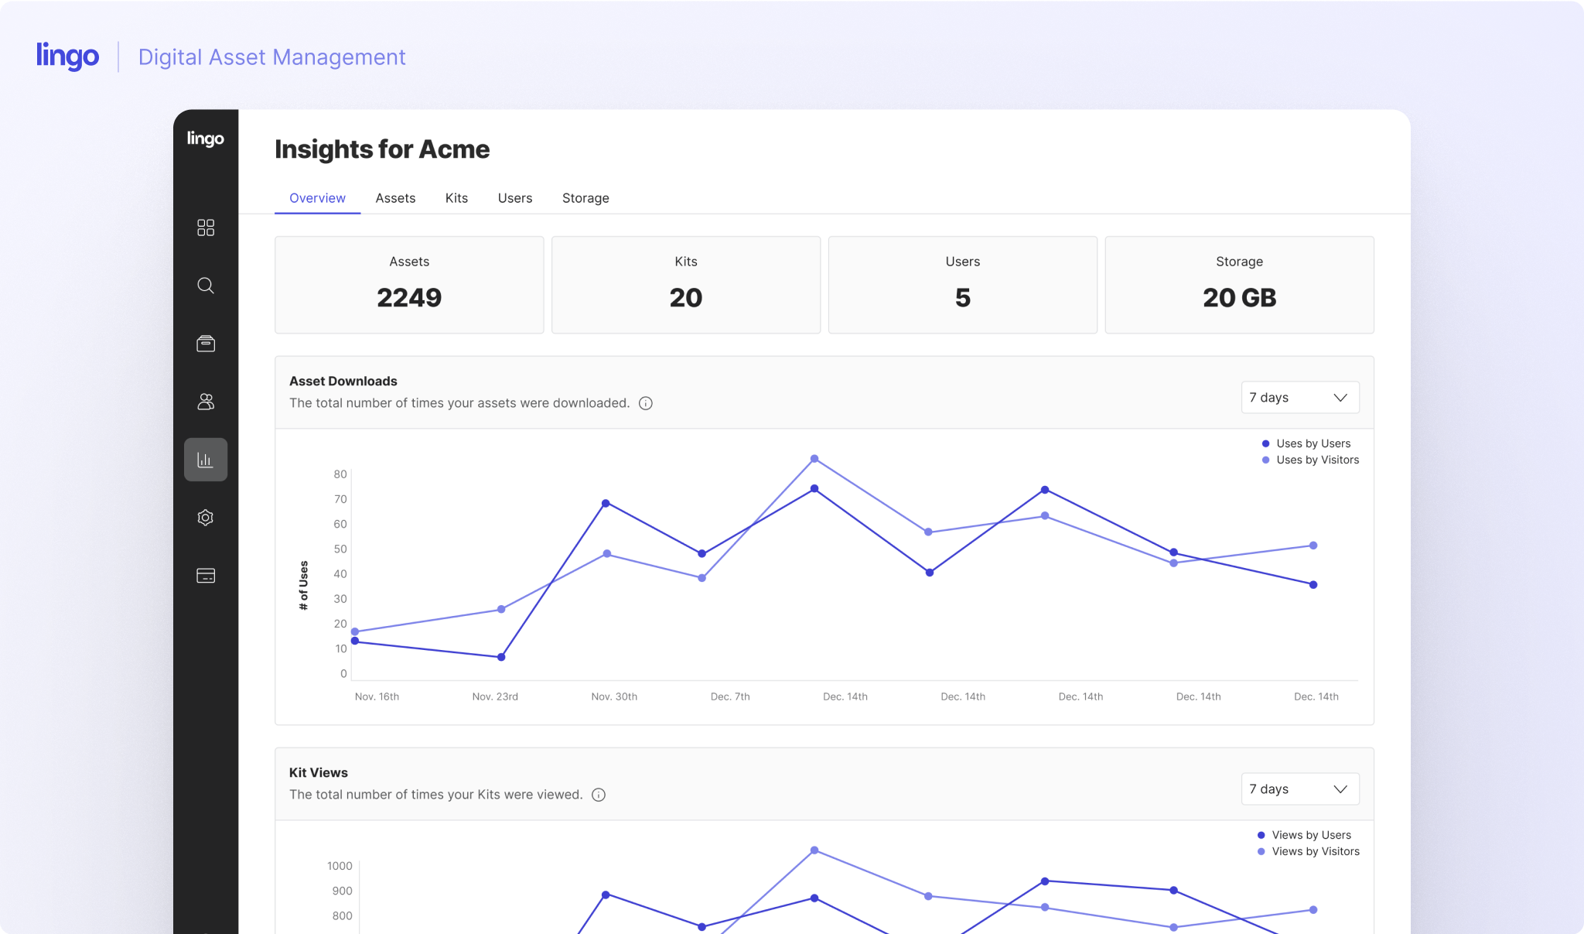
Task: Click the Assets 2249 summary card
Action: point(409,285)
